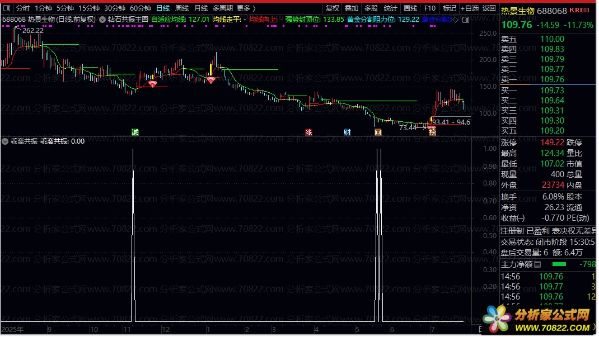
Task: Click the red diamond signal near July
Action: coord(431,127)
